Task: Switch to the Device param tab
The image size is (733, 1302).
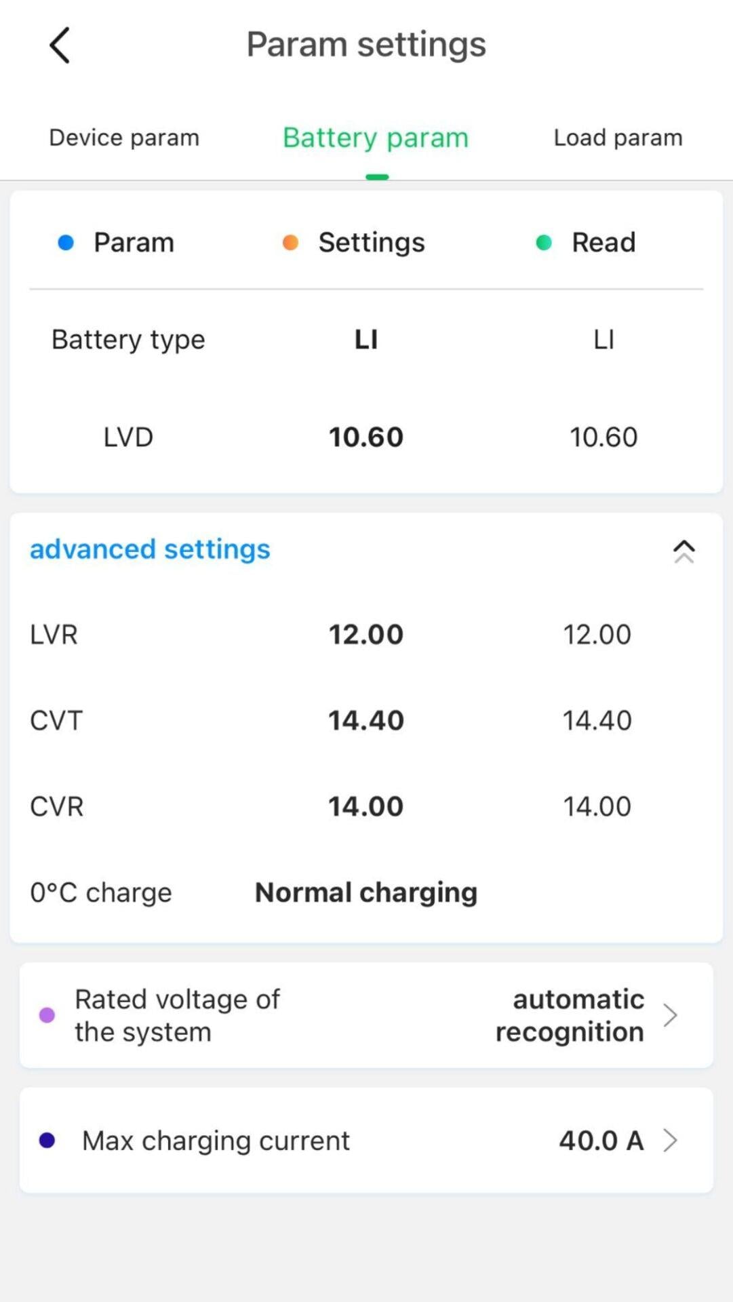Action: [x=124, y=138]
